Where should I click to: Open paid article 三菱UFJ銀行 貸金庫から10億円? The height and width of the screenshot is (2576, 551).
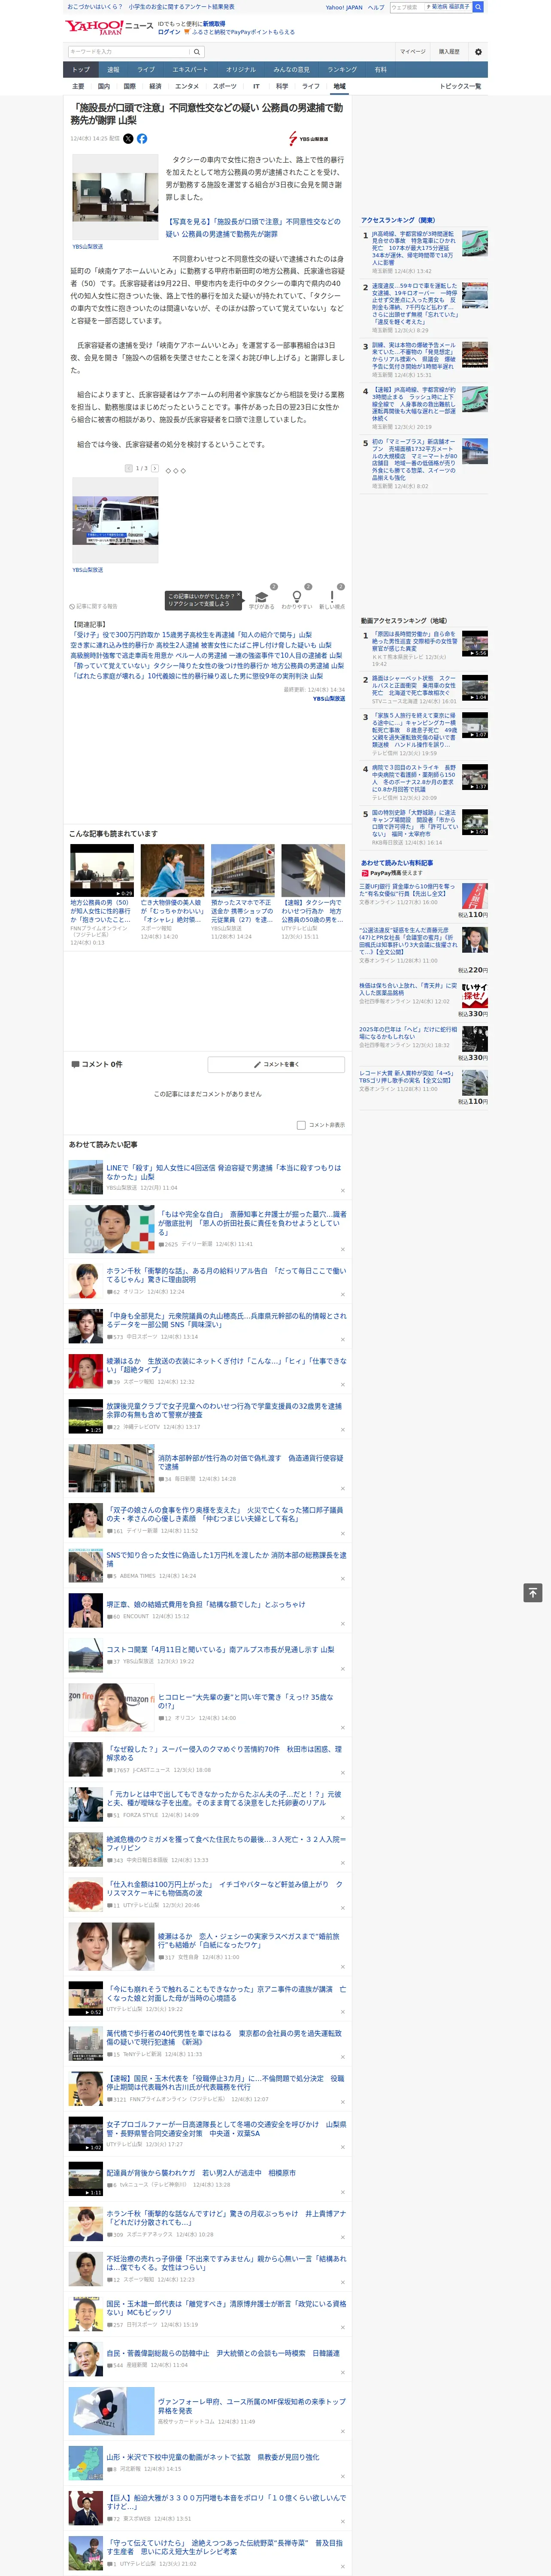pos(407,889)
